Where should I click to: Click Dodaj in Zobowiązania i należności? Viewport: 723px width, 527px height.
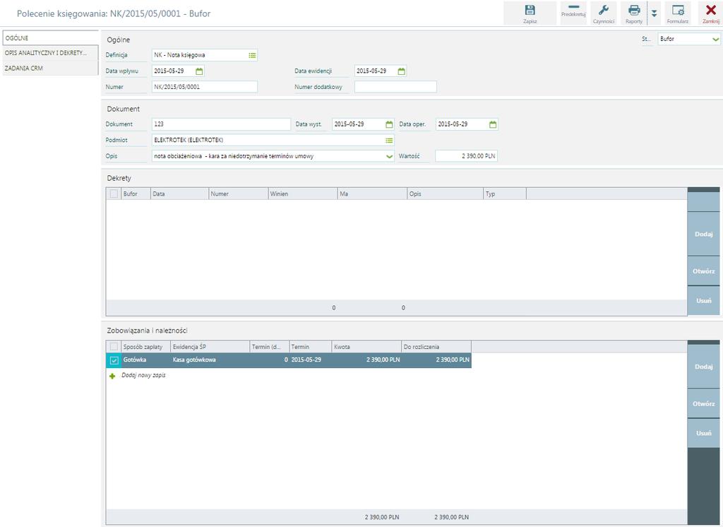(704, 367)
